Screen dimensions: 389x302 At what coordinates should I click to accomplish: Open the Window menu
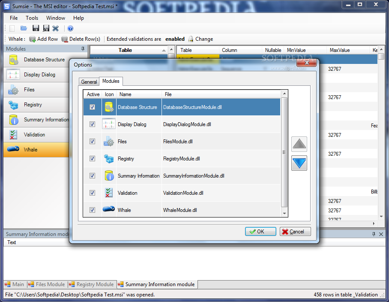pyautogui.click(x=56, y=18)
